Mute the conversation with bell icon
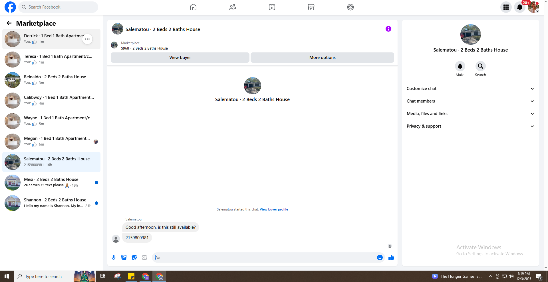 tap(460, 66)
